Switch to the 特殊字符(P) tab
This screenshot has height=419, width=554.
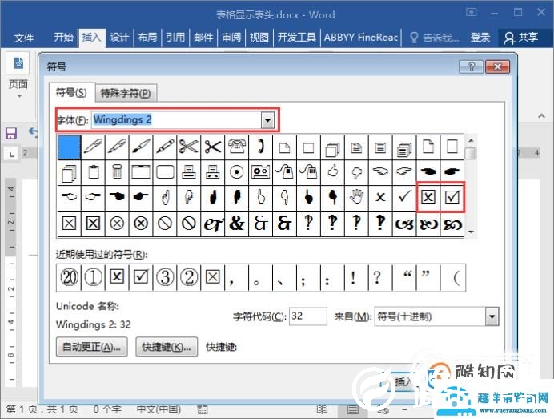126,94
